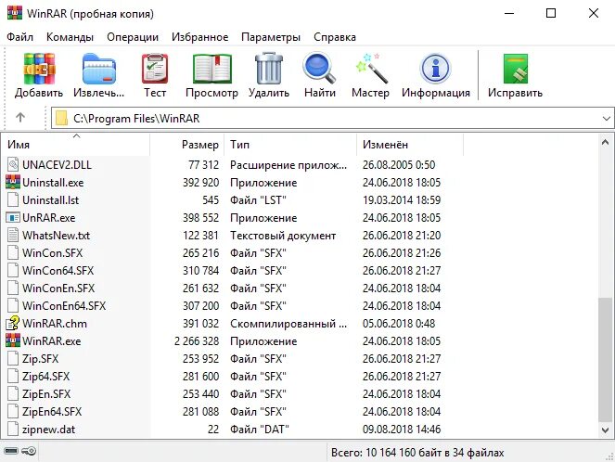Open the Операции menu

(133, 37)
